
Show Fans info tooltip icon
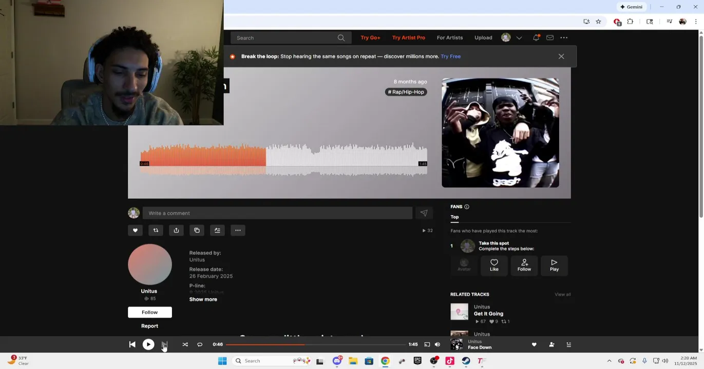click(x=467, y=207)
